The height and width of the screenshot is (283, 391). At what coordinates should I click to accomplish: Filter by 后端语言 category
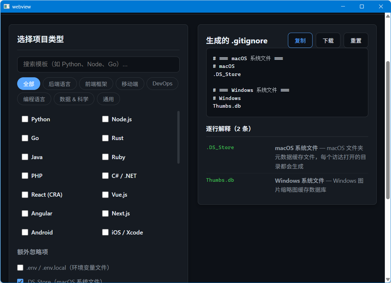click(x=60, y=84)
